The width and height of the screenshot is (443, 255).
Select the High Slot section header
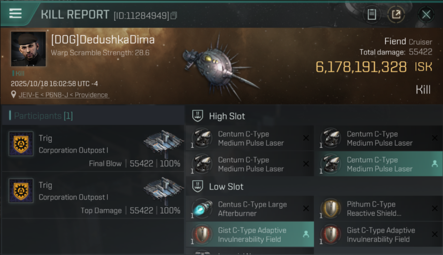point(227,116)
